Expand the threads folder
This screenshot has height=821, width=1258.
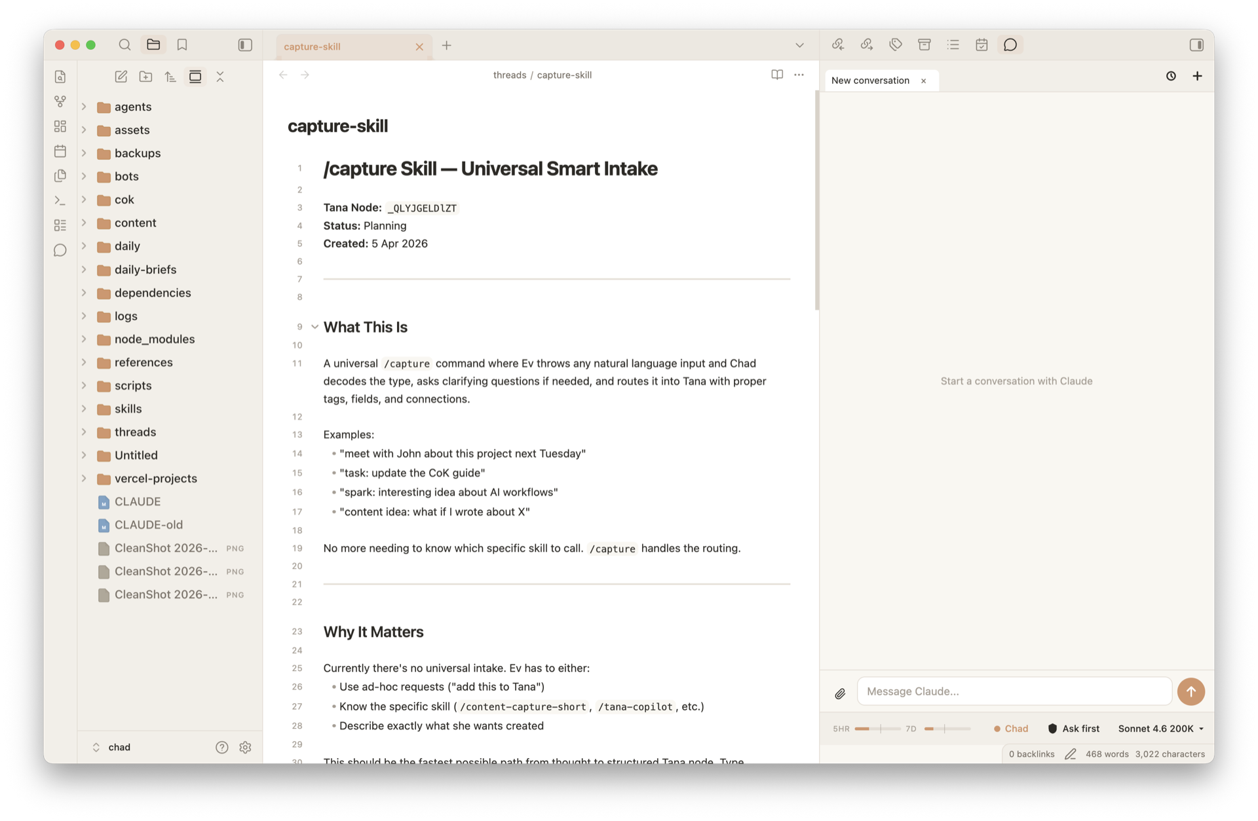(84, 431)
